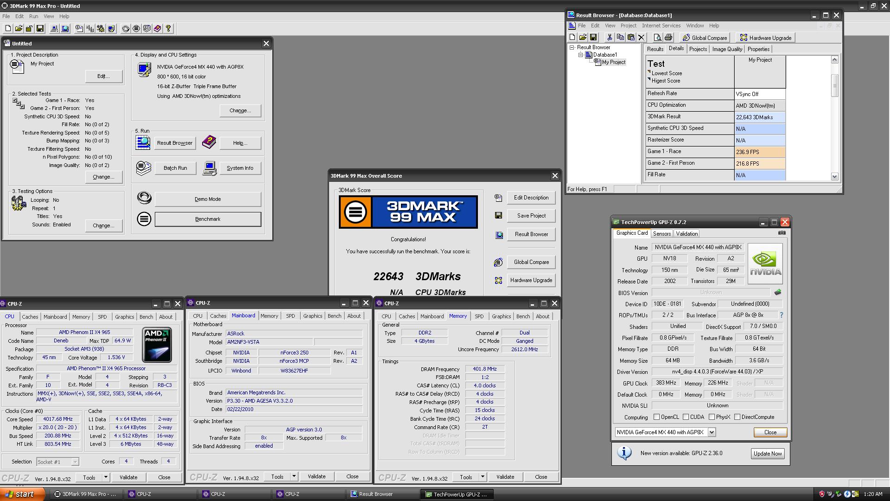Open the Run menu in 3DMark 99

pos(33,16)
